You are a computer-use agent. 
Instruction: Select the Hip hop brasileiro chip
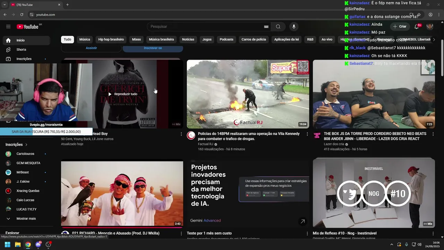[x=111, y=40]
